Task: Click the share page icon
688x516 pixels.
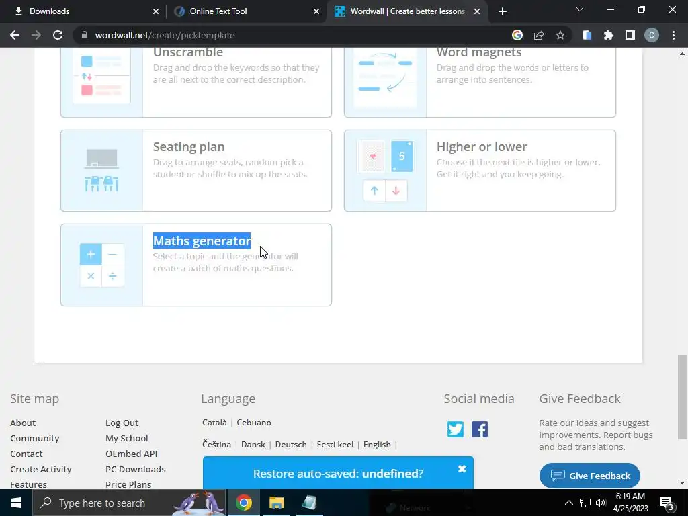Action: click(539, 35)
